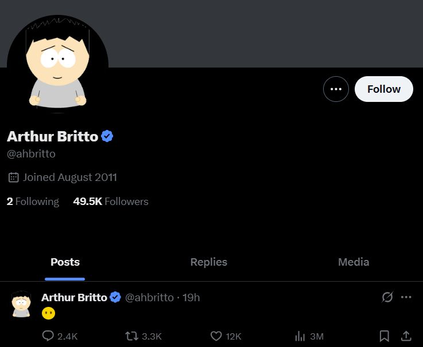Click the verified badge beside the profile name
Screen dimensions: 423x347
[107, 136]
